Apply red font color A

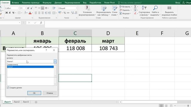click(x=30, y=13)
